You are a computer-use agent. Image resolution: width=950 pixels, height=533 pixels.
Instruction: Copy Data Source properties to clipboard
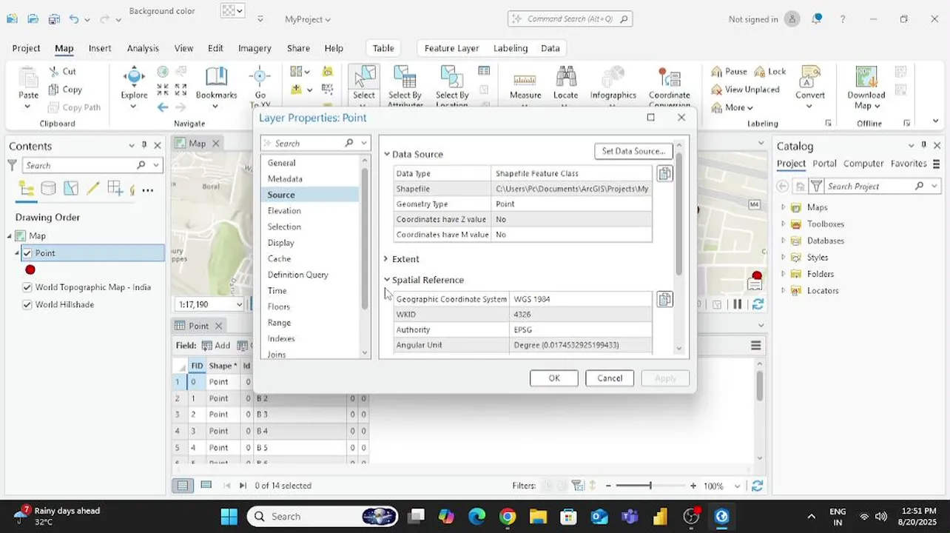(x=665, y=173)
